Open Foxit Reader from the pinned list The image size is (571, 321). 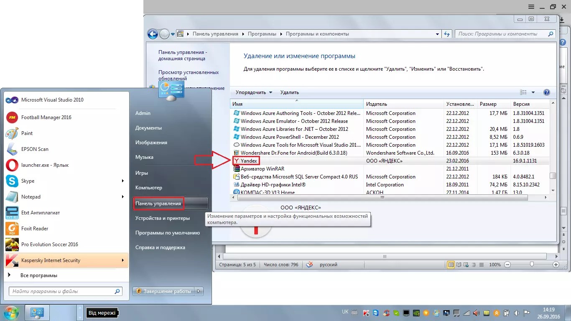35,229
